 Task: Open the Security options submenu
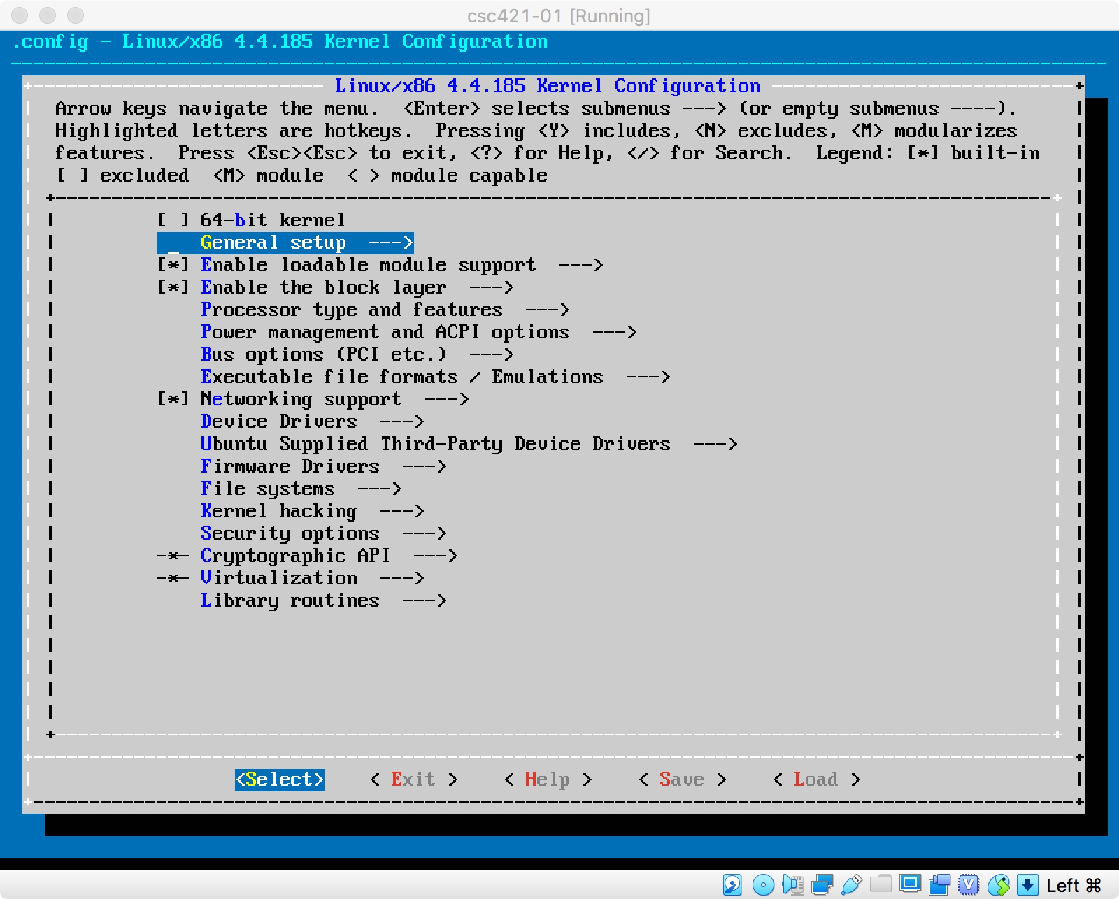pos(323,533)
